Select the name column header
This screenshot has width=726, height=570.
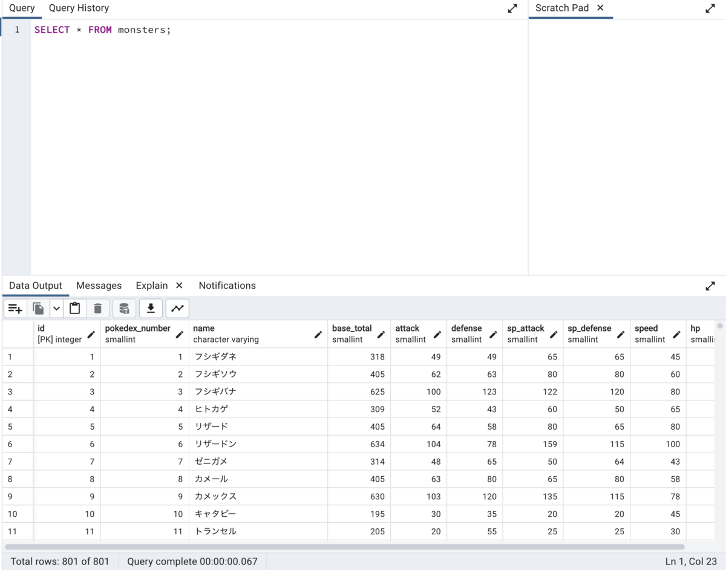[x=258, y=334]
